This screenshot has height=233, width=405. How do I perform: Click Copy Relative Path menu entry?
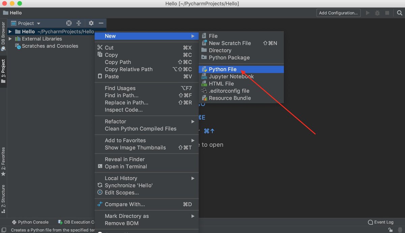pos(146,69)
